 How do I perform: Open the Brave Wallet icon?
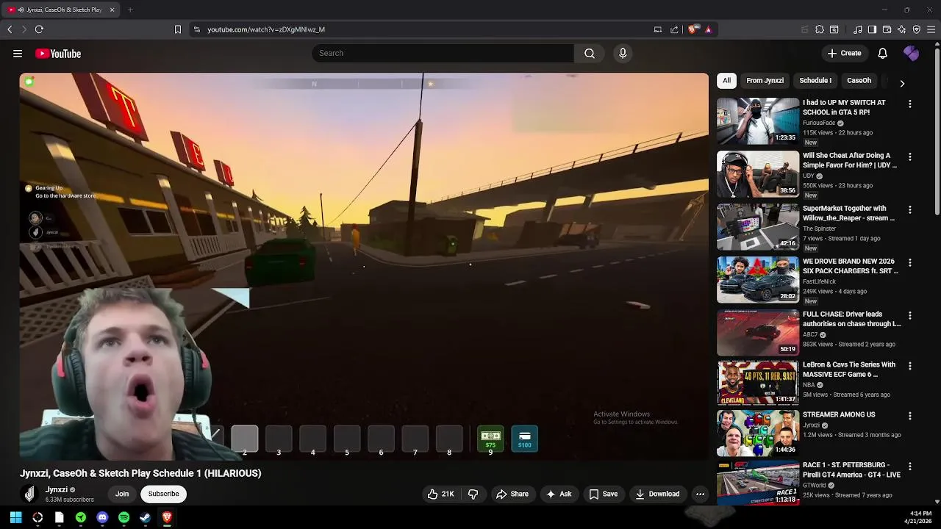pyautogui.click(x=887, y=29)
